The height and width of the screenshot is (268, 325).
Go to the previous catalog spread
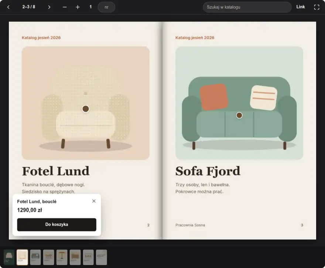pos(8,7)
